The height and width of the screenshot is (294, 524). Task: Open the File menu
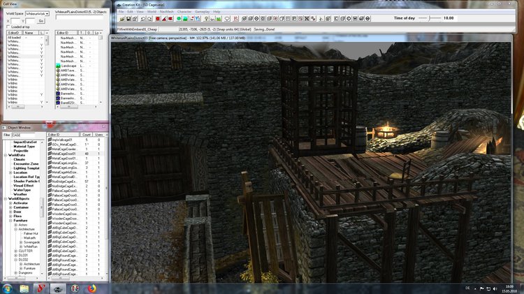[x=121, y=12]
